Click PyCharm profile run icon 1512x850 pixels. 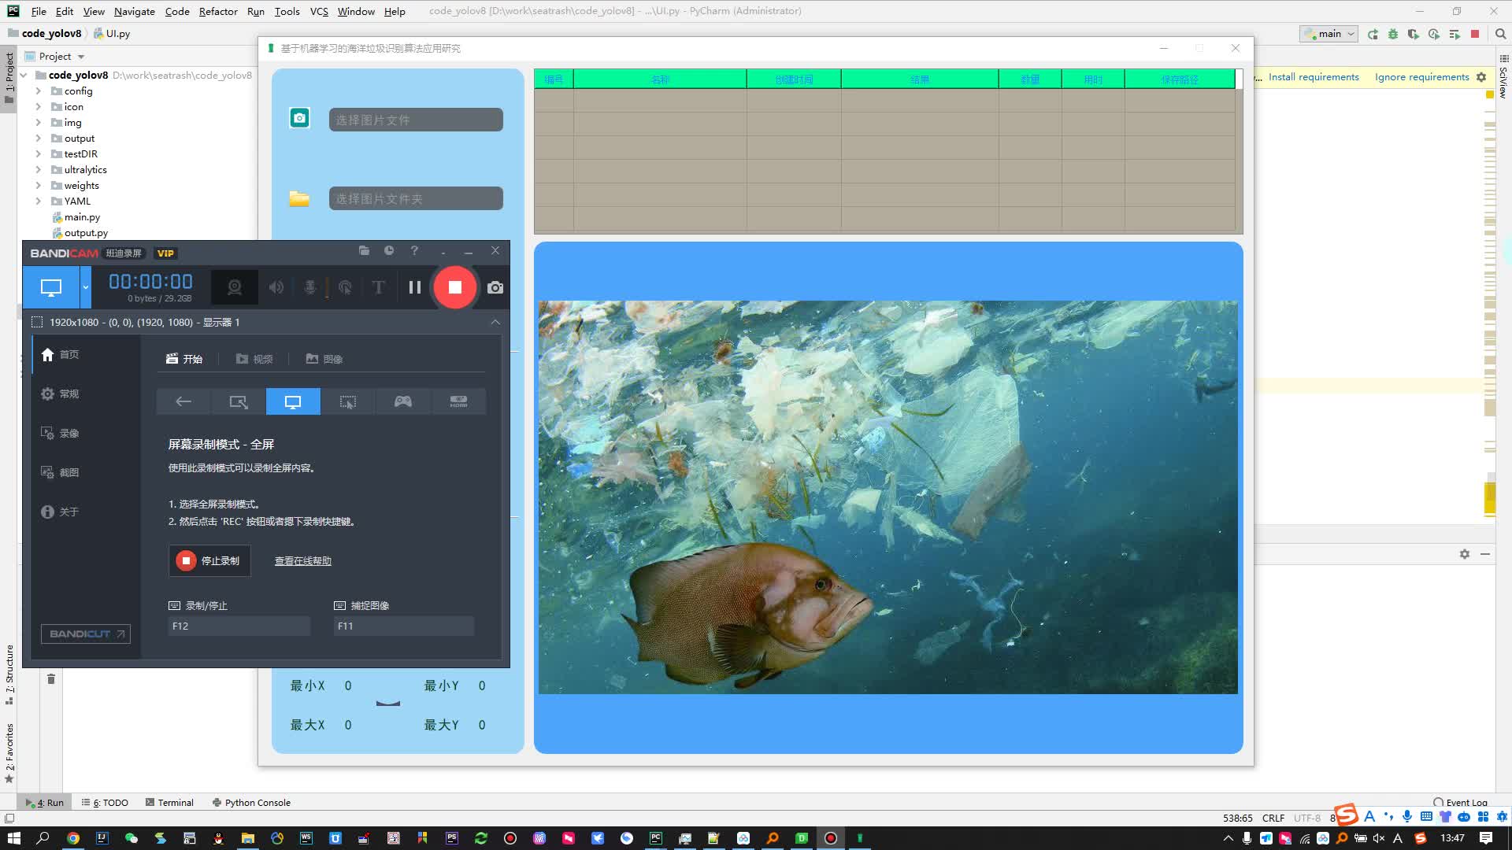coord(1434,34)
